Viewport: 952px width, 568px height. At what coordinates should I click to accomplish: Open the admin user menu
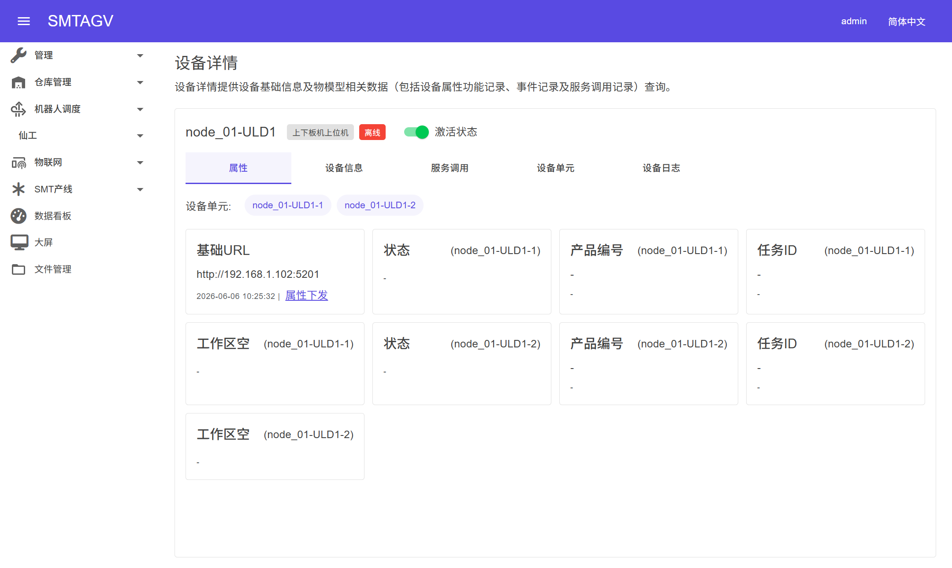tap(854, 21)
